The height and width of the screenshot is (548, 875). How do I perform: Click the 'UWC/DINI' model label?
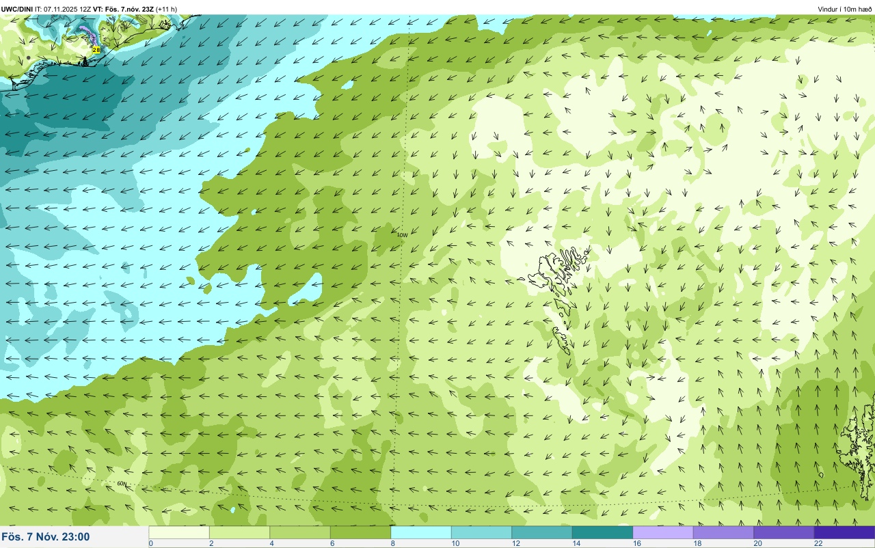pos(17,9)
